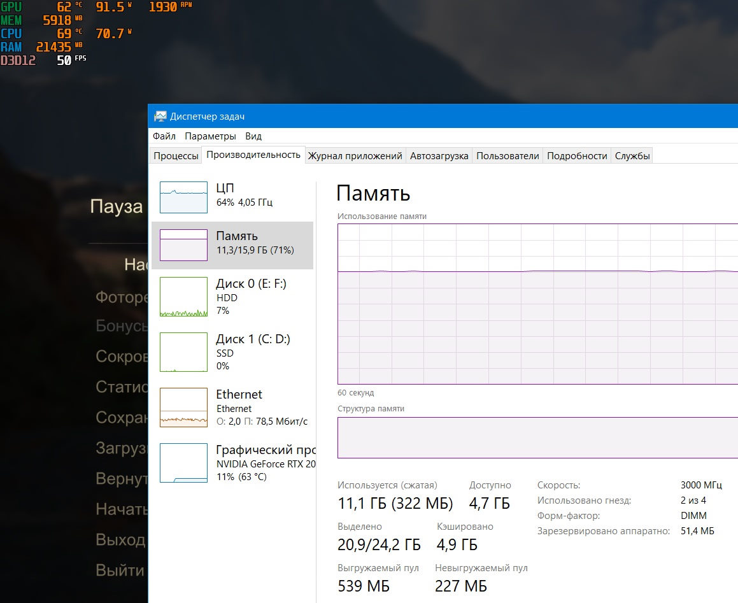Switch to Журнал приложений tab

355,156
